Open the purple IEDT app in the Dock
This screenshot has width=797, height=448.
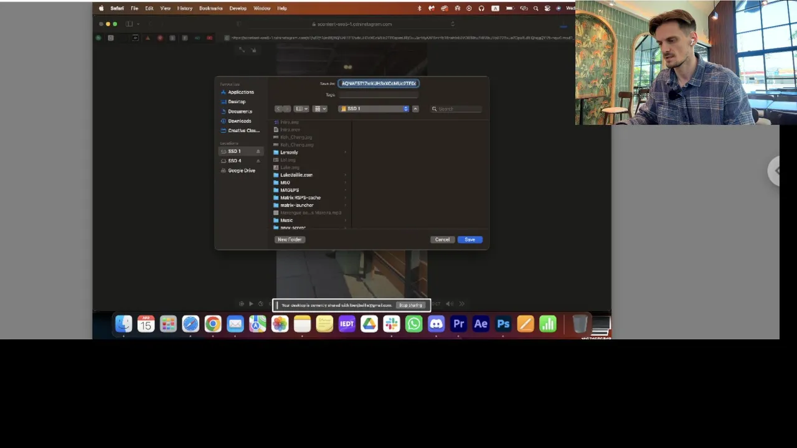tap(347, 324)
